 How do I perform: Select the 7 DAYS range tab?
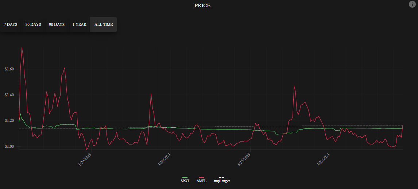pyautogui.click(x=11, y=24)
